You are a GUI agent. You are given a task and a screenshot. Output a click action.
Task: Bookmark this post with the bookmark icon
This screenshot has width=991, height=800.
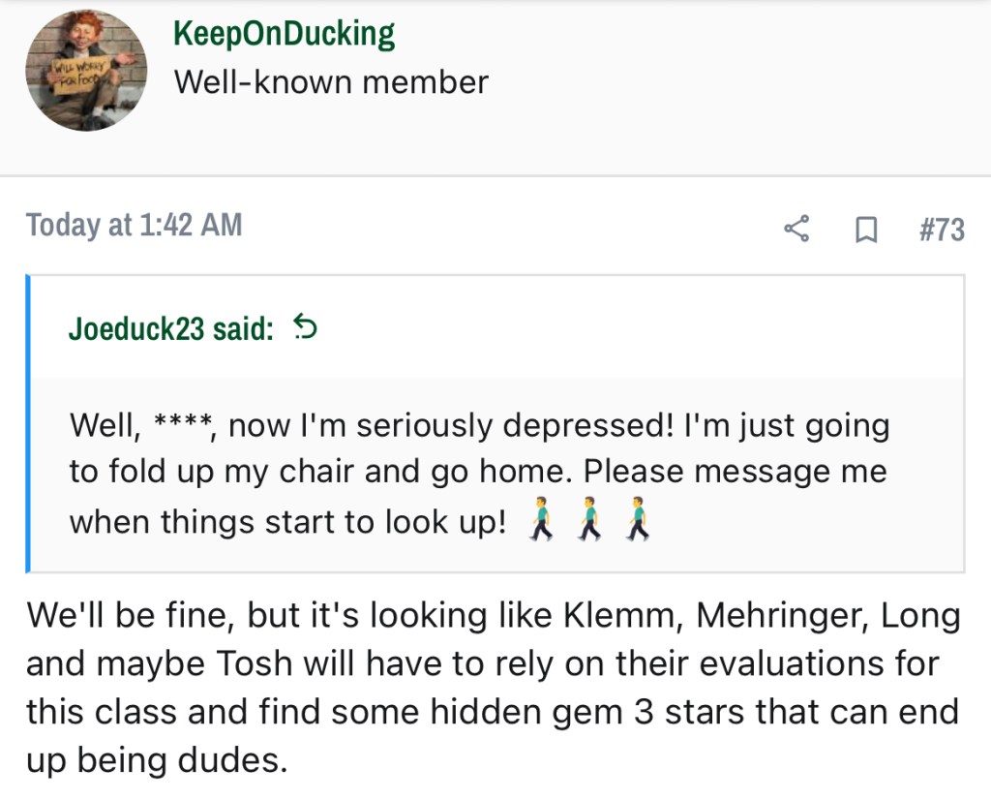tap(866, 230)
